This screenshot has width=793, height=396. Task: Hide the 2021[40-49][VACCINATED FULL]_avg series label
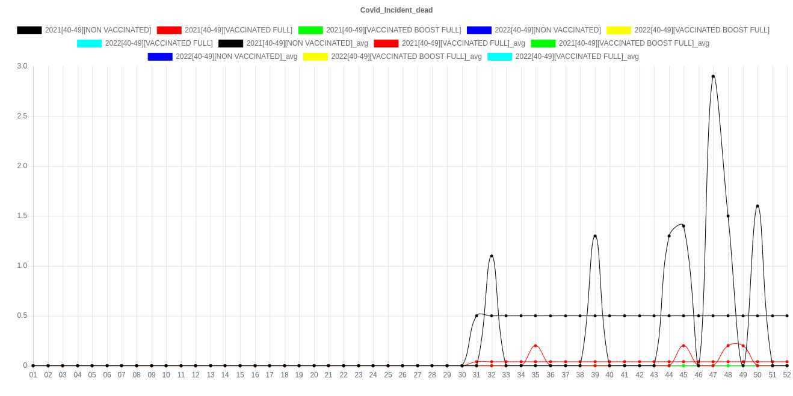(x=463, y=43)
